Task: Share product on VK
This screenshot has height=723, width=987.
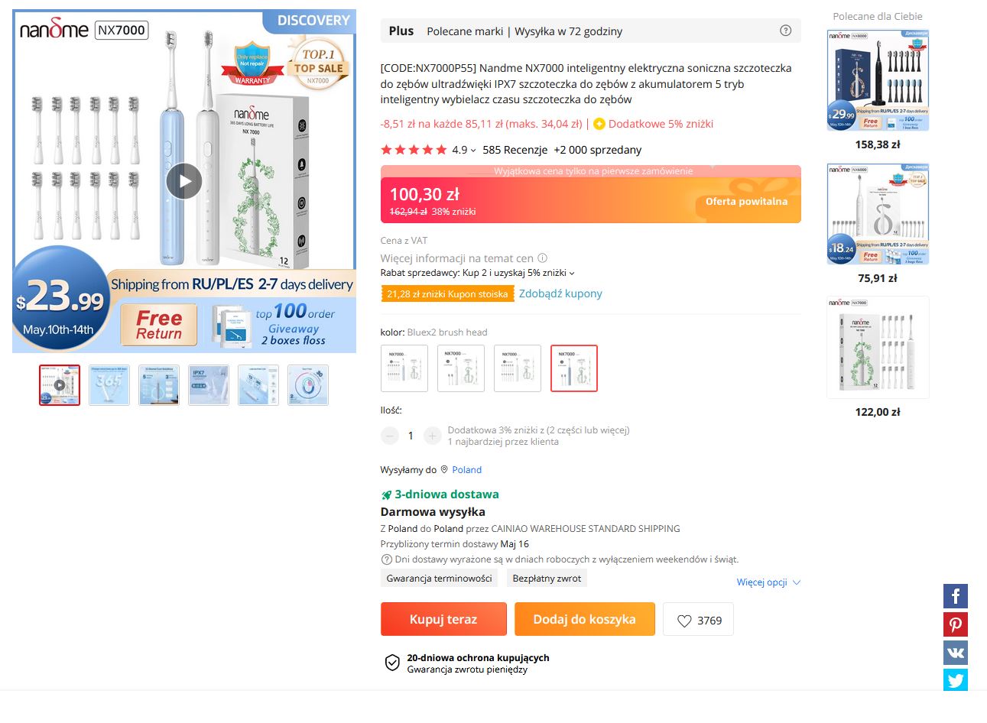Action: [955, 653]
